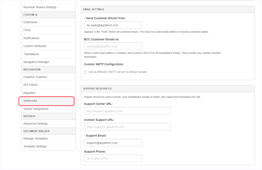Open the Navigation Manager
Image resolution: width=262 pixels, height=170 pixels.
[36, 62]
